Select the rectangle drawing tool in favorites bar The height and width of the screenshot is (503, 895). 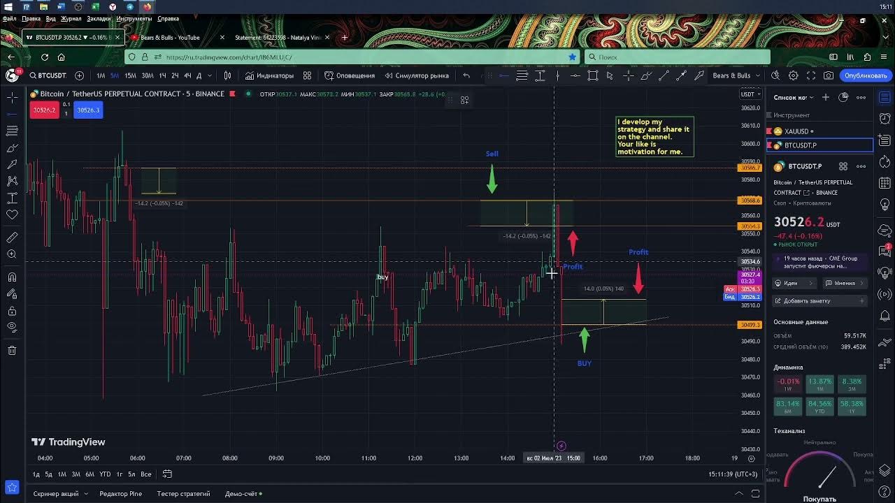pyautogui.click(x=593, y=75)
